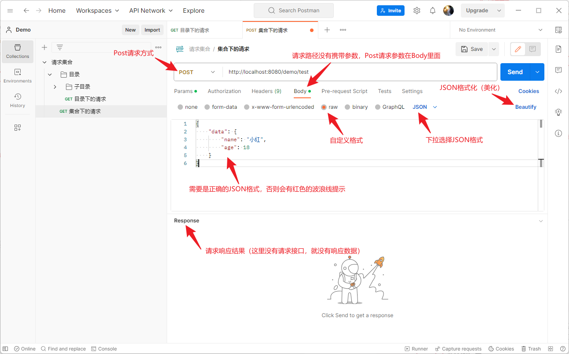Open tab bar more options ellipsis
The width and height of the screenshot is (569, 354).
click(343, 30)
